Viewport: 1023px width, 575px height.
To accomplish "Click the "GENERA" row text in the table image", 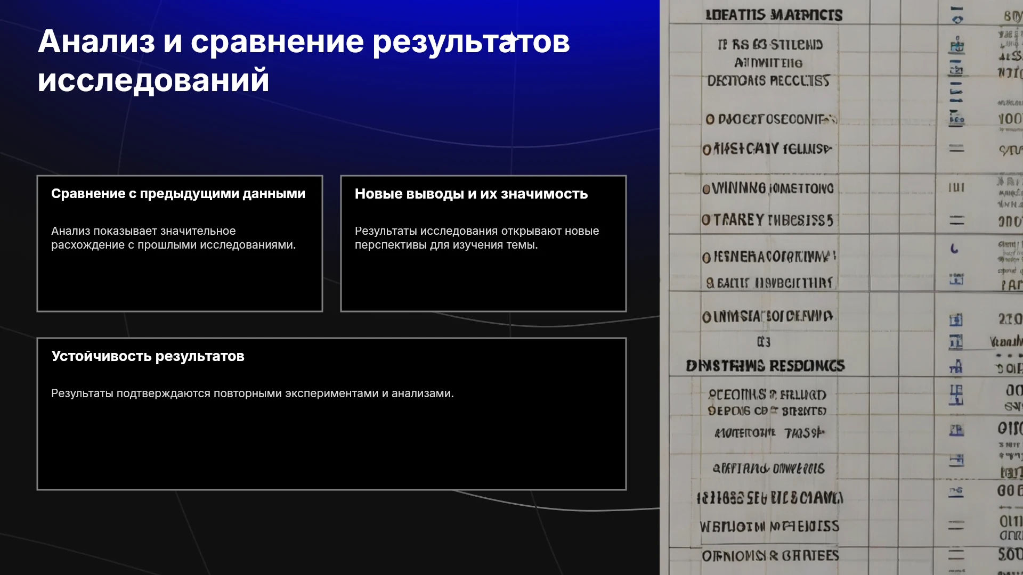I will pyautogui.click(x=769, y=257).
